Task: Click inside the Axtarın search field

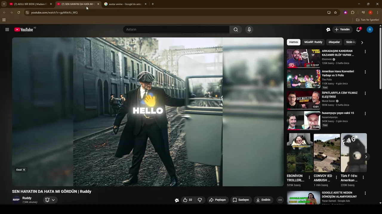Action: [176, 29]
